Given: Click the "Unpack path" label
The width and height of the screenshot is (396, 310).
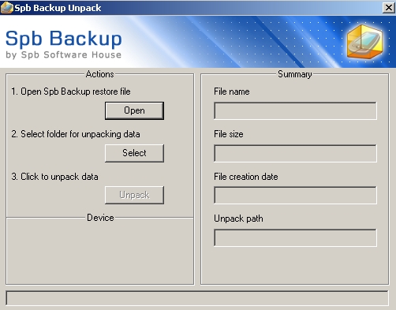Looking at the screenshot, I should (238, 218).
